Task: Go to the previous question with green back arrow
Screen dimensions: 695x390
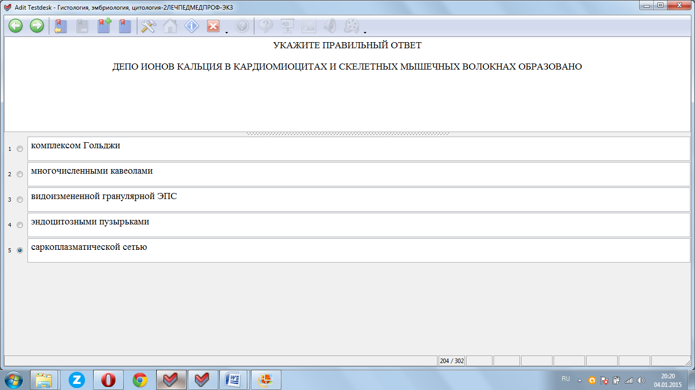Action: [x=15, y=26]
